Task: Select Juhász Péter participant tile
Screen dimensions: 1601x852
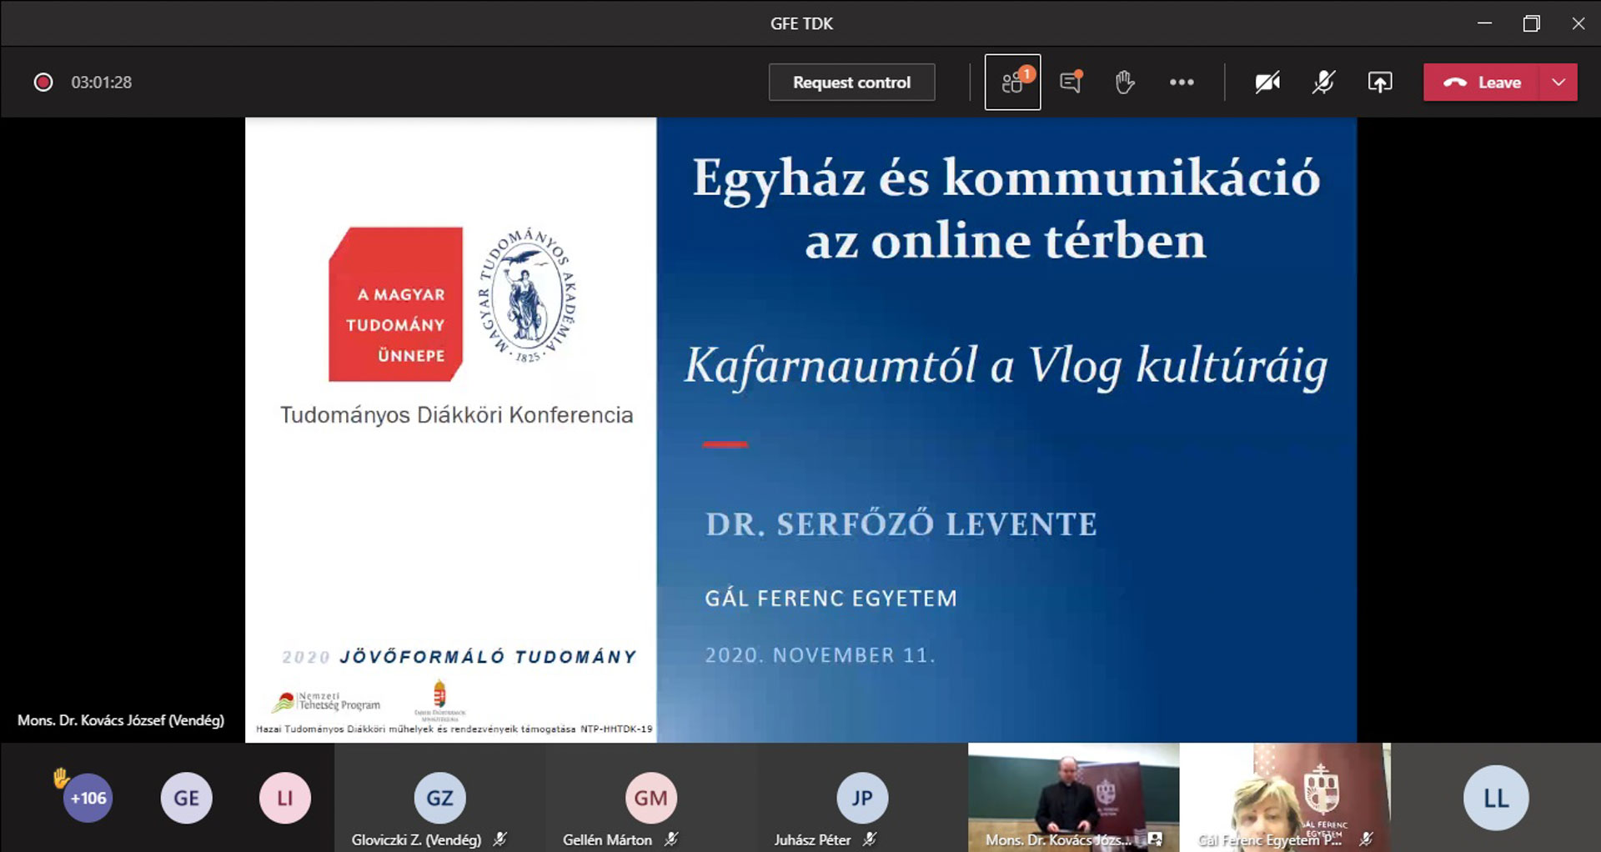Action: click(862, 798)
